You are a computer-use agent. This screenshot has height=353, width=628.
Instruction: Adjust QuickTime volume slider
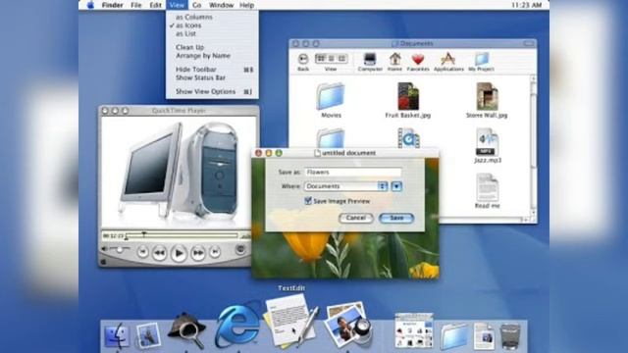(x=120, y=249)
